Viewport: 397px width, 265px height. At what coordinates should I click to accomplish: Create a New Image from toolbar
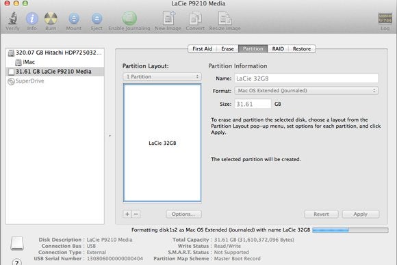coord(168,18)
